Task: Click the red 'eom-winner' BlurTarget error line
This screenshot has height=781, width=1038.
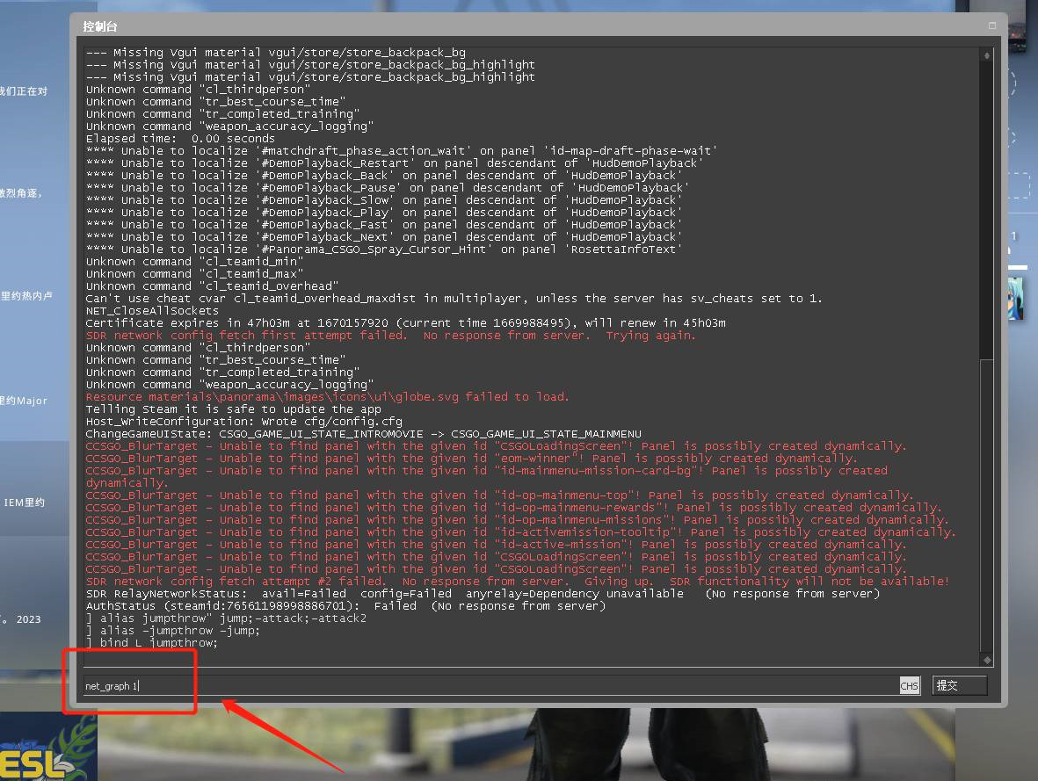Action: pos(471,459)
